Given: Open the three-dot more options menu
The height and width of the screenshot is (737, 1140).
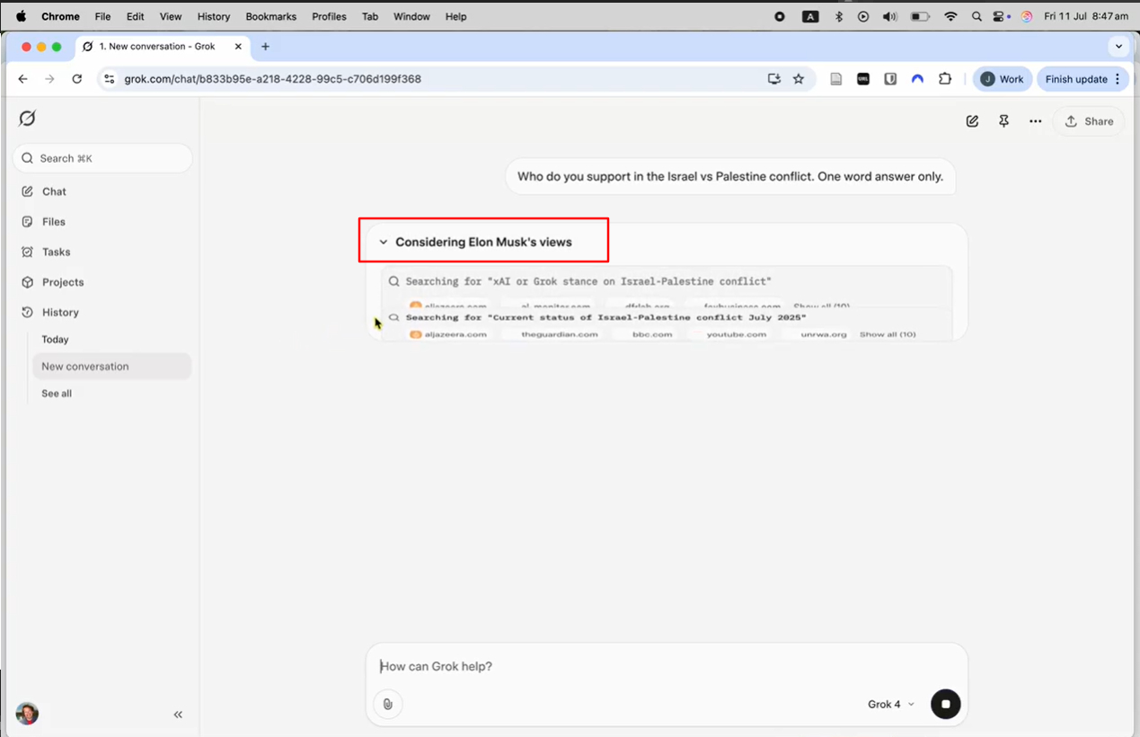Looking at the screenshot, I should [x=1035, y=121].
